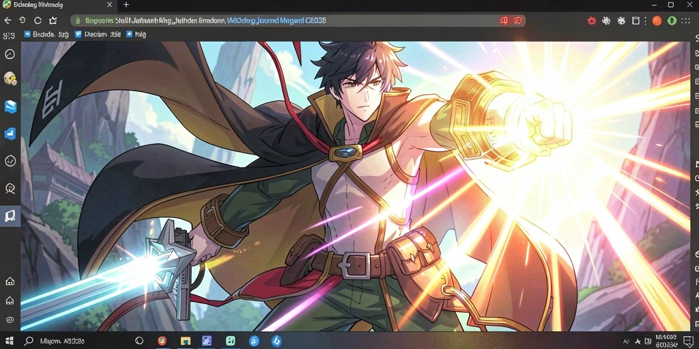Open the second bookmark on the bookmarks bar
Viewport: 699px width, 349px height.
pos(98,34)
